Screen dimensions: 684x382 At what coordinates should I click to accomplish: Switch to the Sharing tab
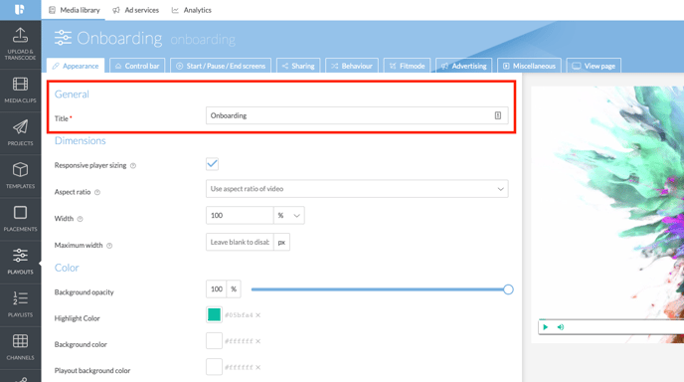click(298, 66)
